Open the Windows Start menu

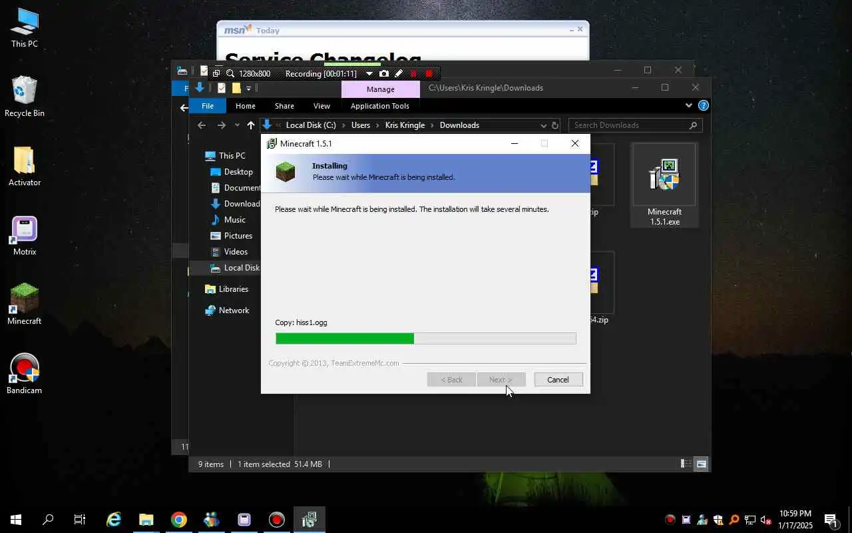16,520
